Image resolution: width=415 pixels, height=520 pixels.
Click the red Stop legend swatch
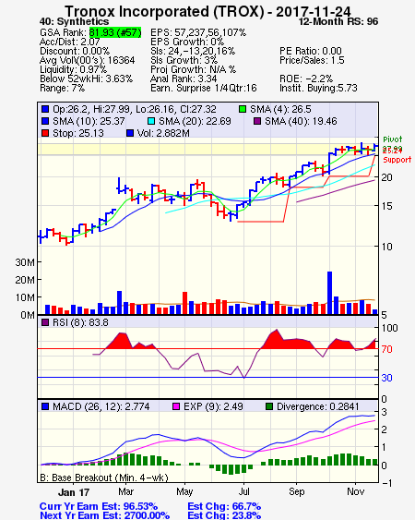coord(45,133)
